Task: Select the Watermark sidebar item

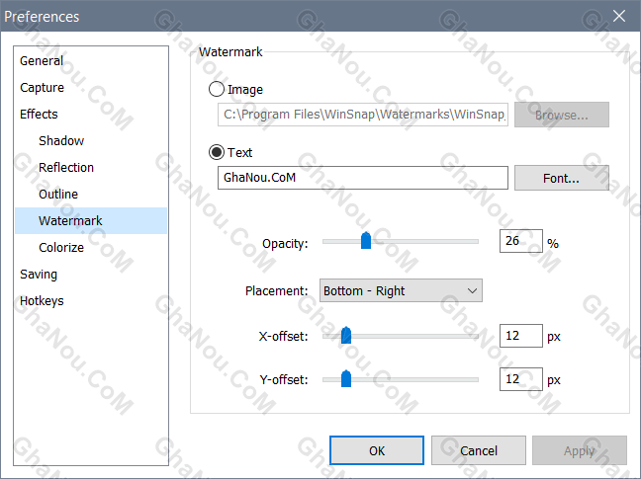Action: tap(91, 220)
